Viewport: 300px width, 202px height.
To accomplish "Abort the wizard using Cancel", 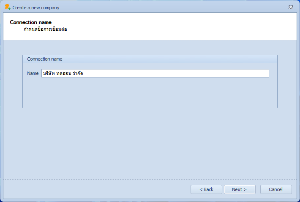I will pos(276,189).
